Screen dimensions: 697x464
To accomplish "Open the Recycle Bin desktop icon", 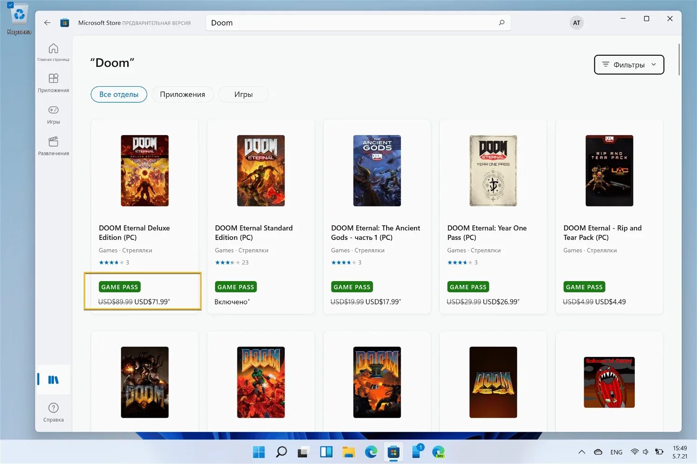I will [19, 19].
